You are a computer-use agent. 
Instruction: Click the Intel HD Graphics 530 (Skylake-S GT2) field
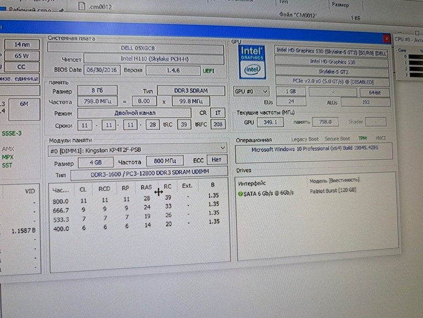coord(331,51)
